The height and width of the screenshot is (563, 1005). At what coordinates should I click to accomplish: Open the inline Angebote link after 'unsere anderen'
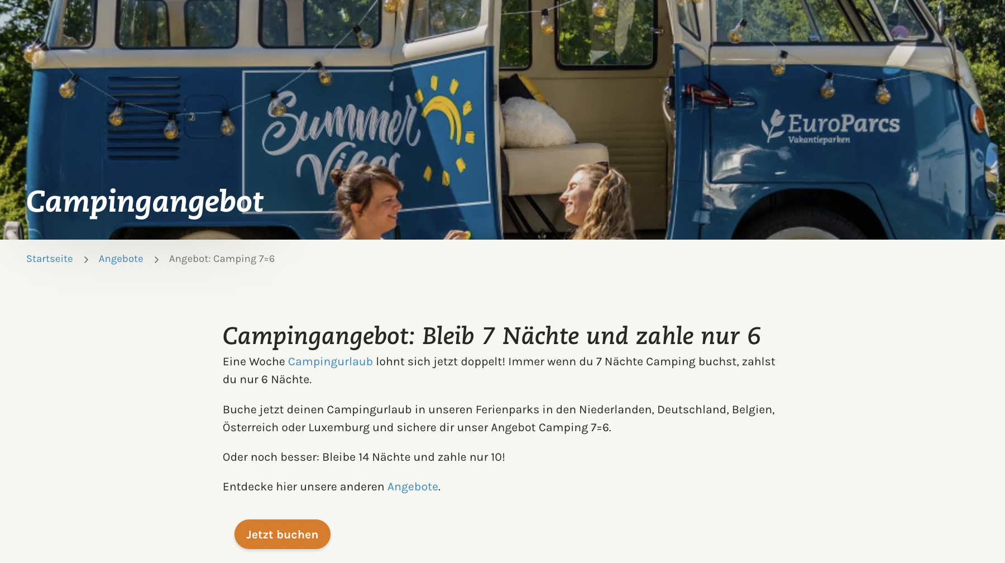pos(413,486)
